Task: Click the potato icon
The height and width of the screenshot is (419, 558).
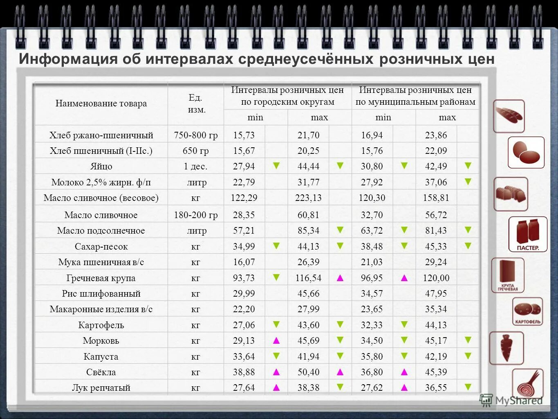Action: 528,312
